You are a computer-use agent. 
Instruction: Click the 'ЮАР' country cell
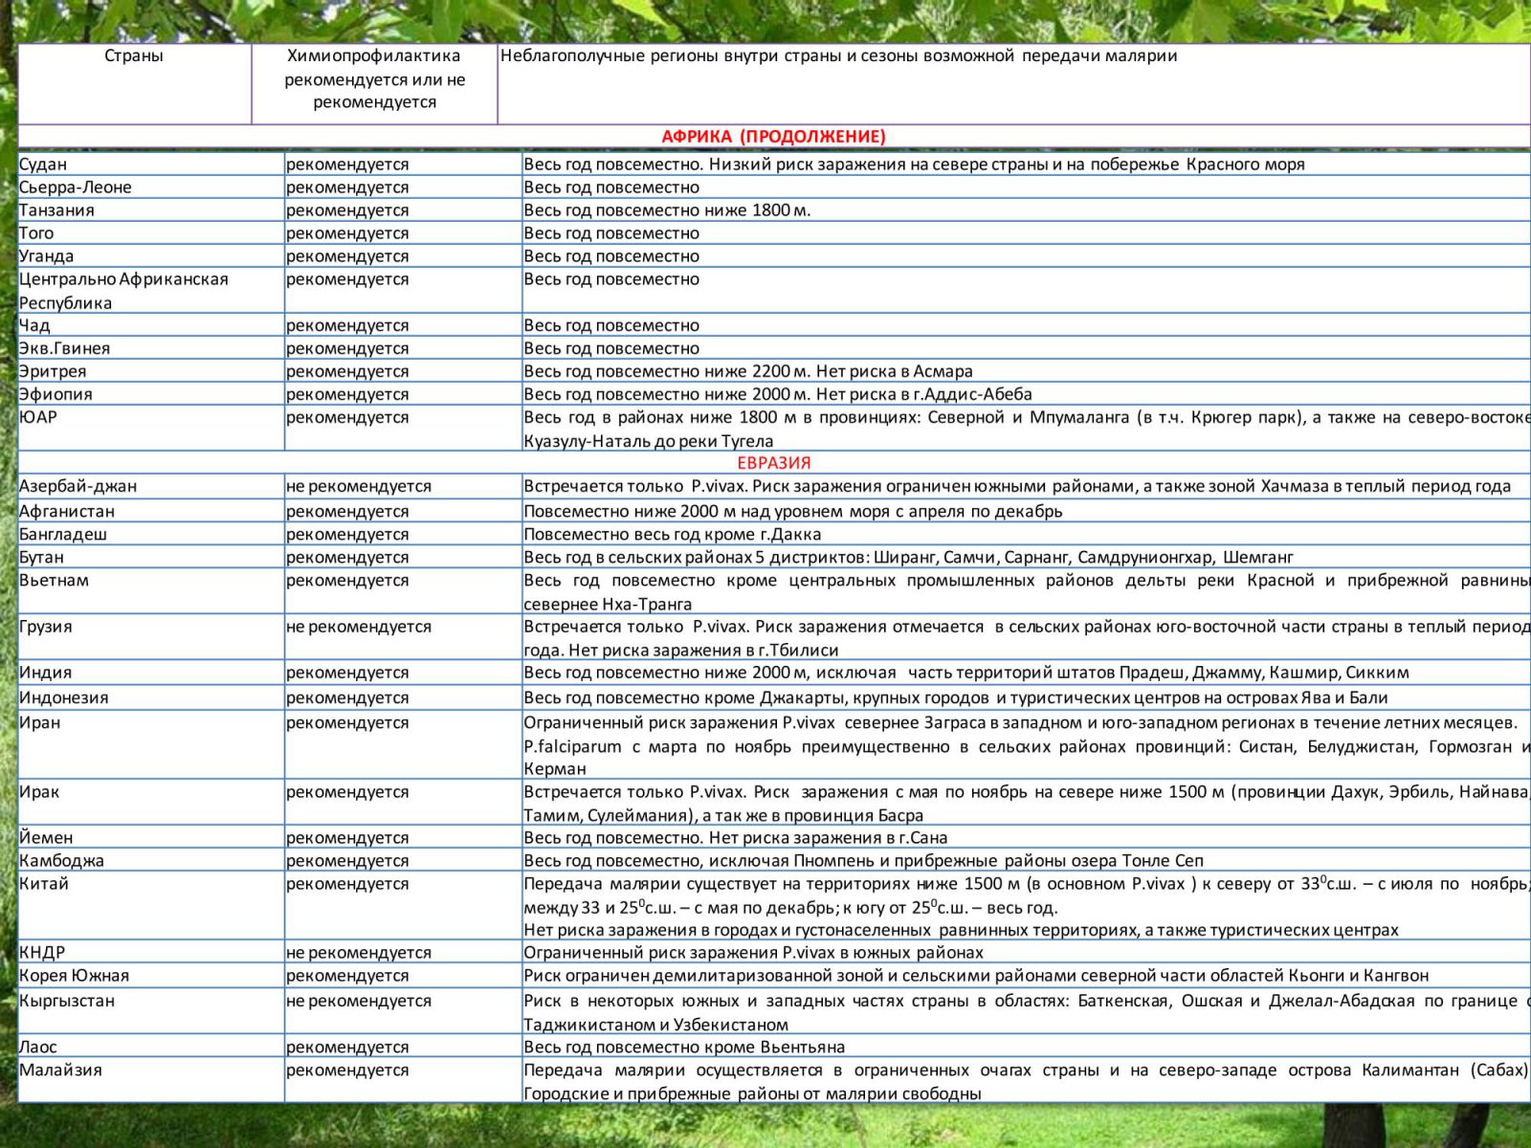pos(151,429)
